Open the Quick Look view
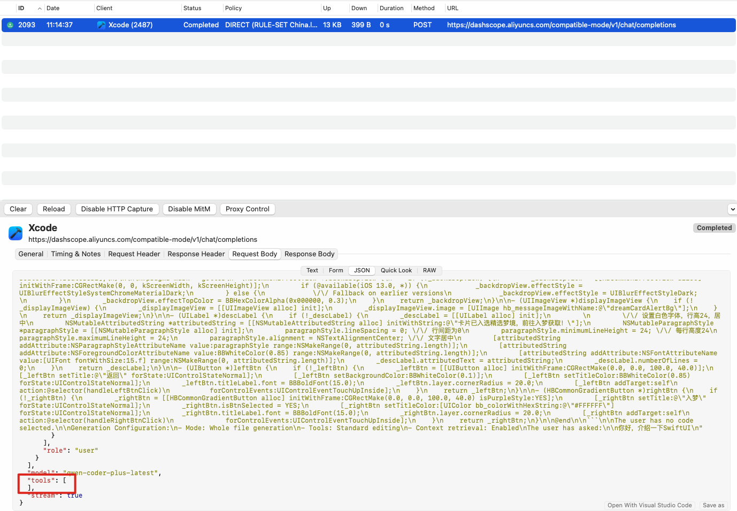The width and height of the screenshot is (737, 511). [396, 271]
